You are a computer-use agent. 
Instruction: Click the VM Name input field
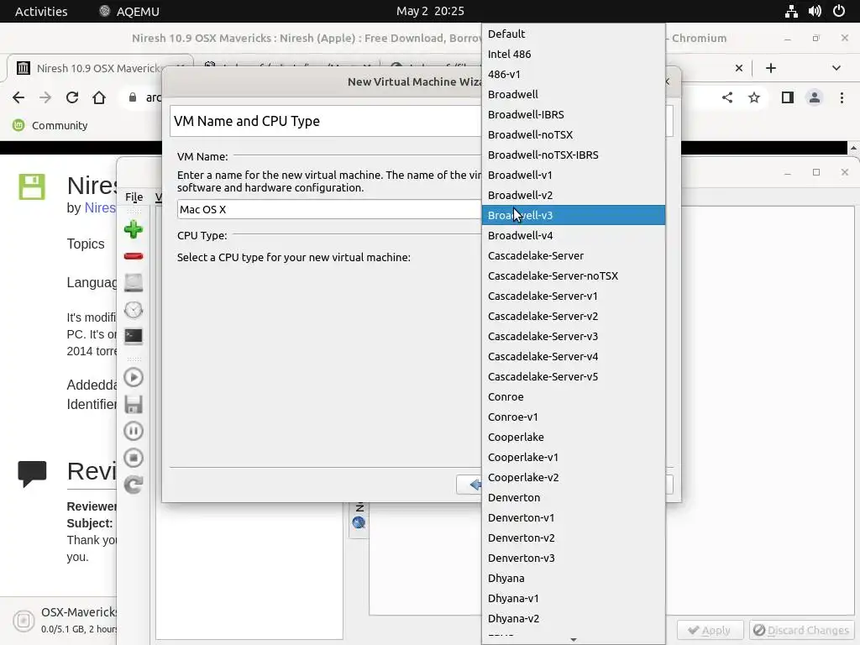coord(329,209)
